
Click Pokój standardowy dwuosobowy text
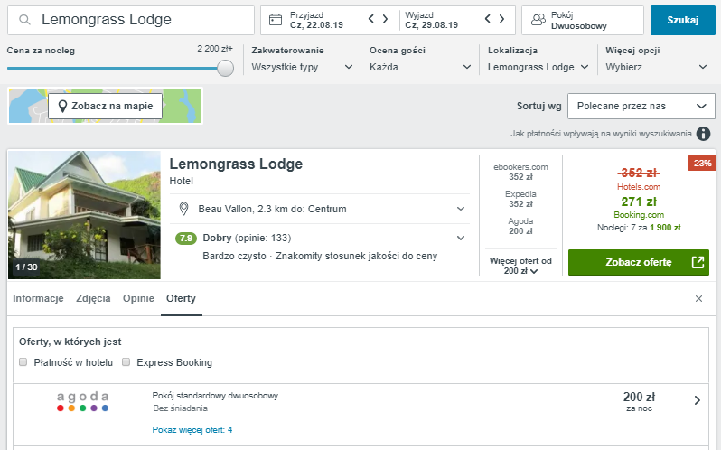[215, 396]
